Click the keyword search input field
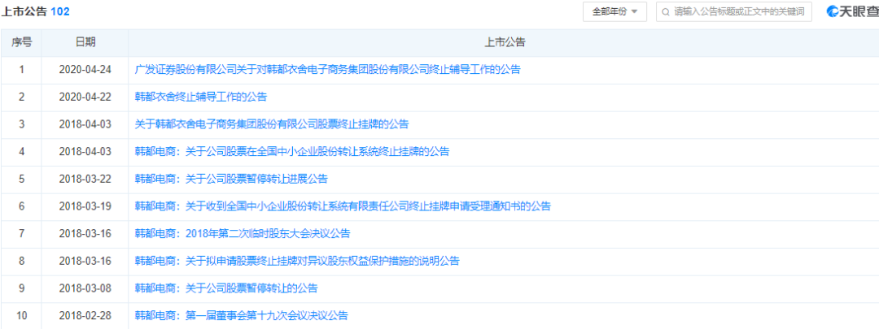Viewport: 879px width, 329px height. click(x=741, y=11)
